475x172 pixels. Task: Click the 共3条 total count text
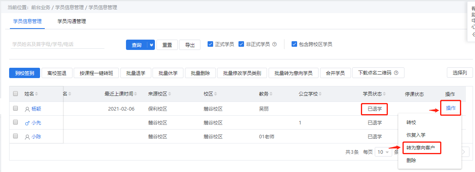(353, 152)
